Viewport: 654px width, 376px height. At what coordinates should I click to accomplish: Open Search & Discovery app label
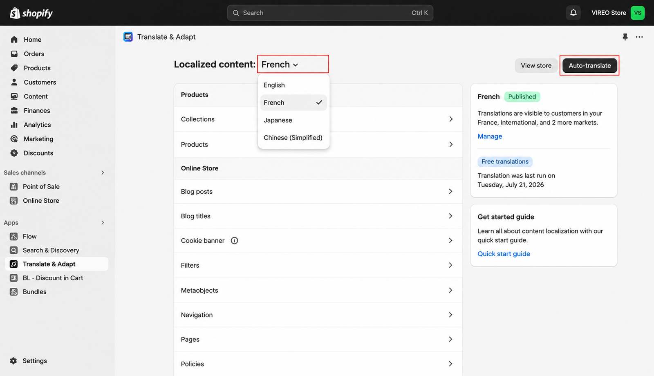pyautogui.click(x=51, y=250)
